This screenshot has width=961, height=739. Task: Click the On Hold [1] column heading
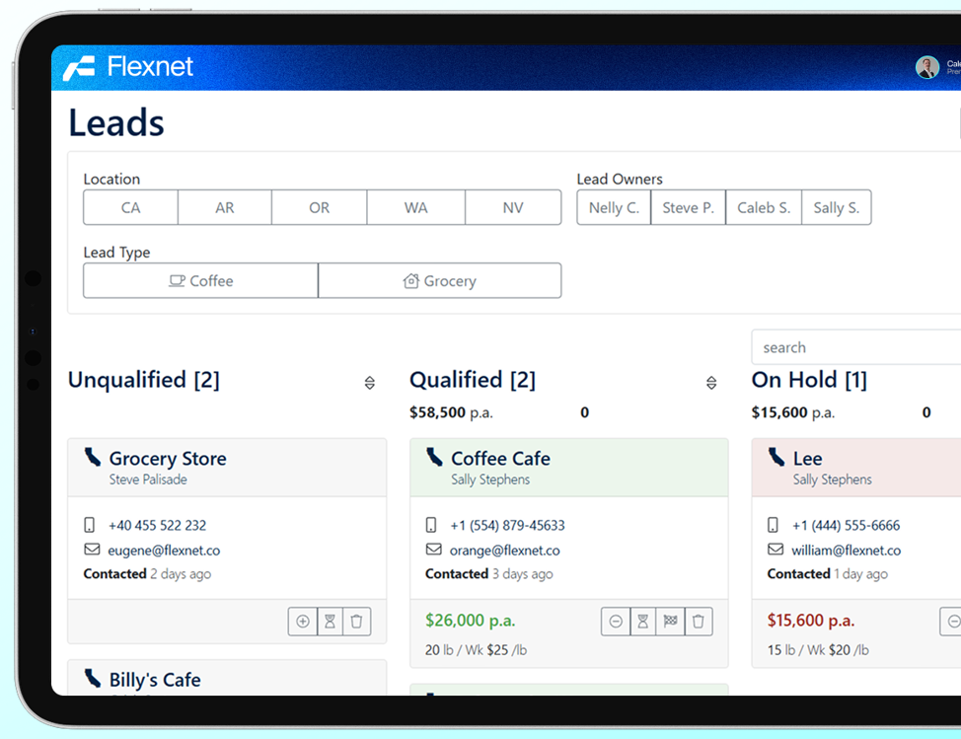[809, 380]
